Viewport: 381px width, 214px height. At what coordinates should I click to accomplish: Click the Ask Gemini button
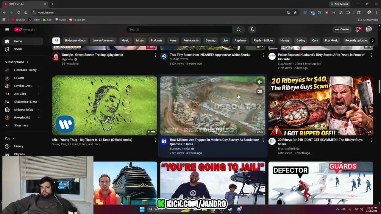coord(339,4)
